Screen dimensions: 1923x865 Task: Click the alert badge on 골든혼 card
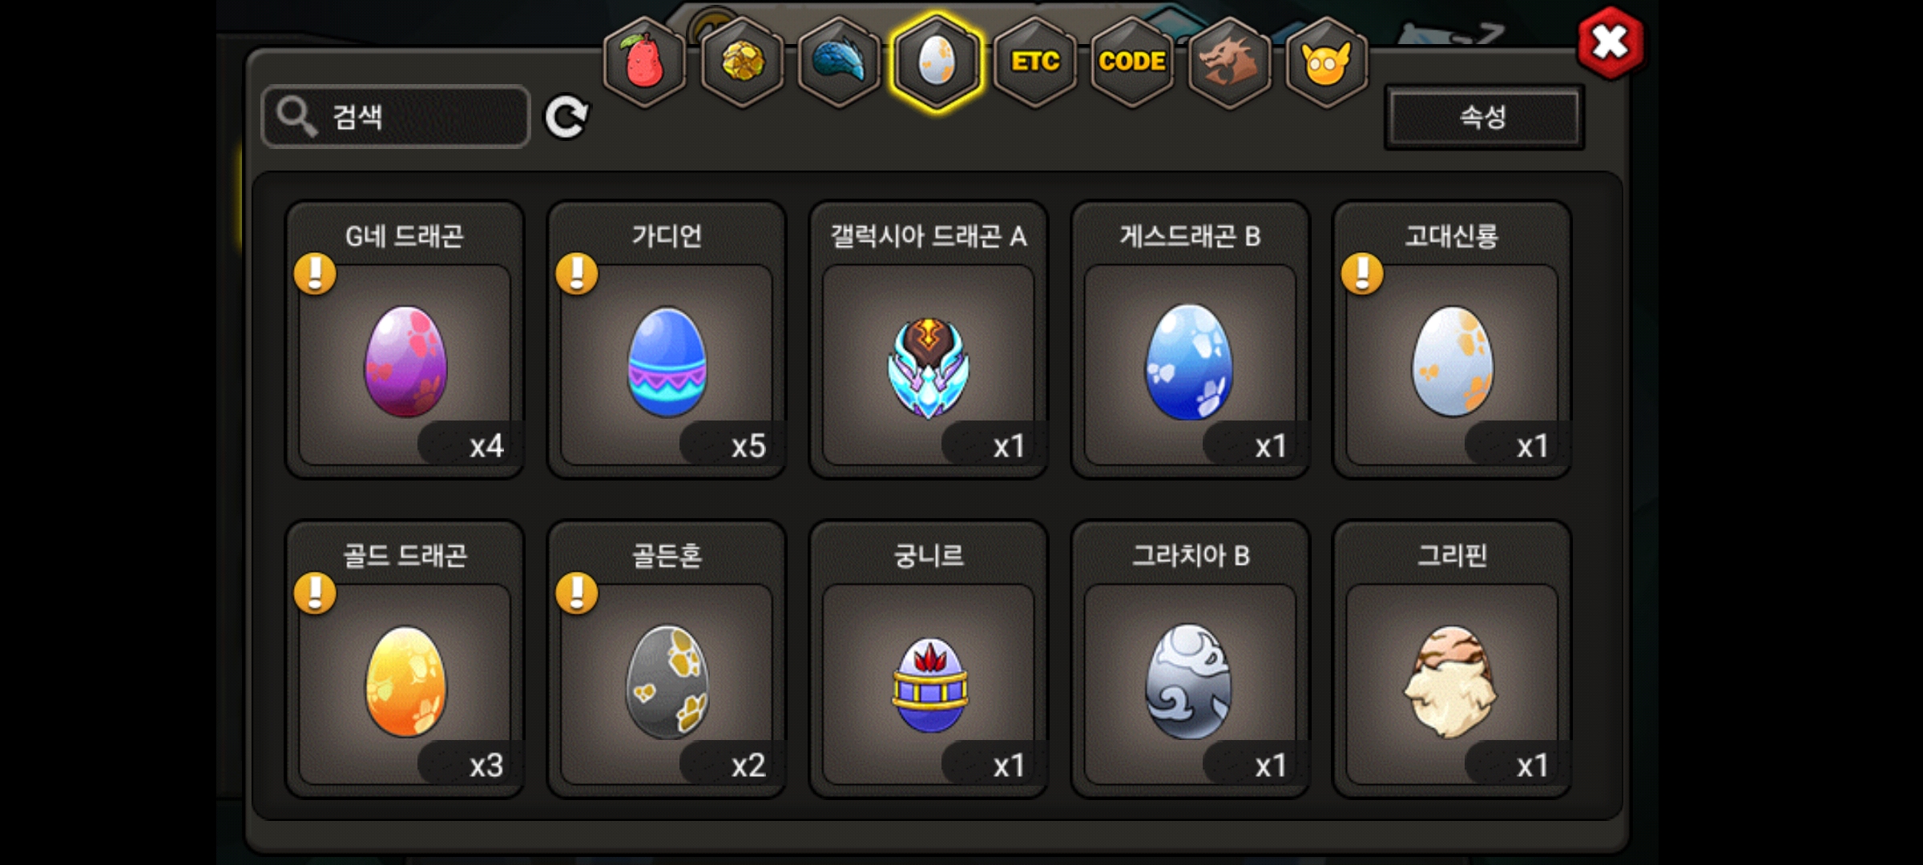tap(577, 593)
